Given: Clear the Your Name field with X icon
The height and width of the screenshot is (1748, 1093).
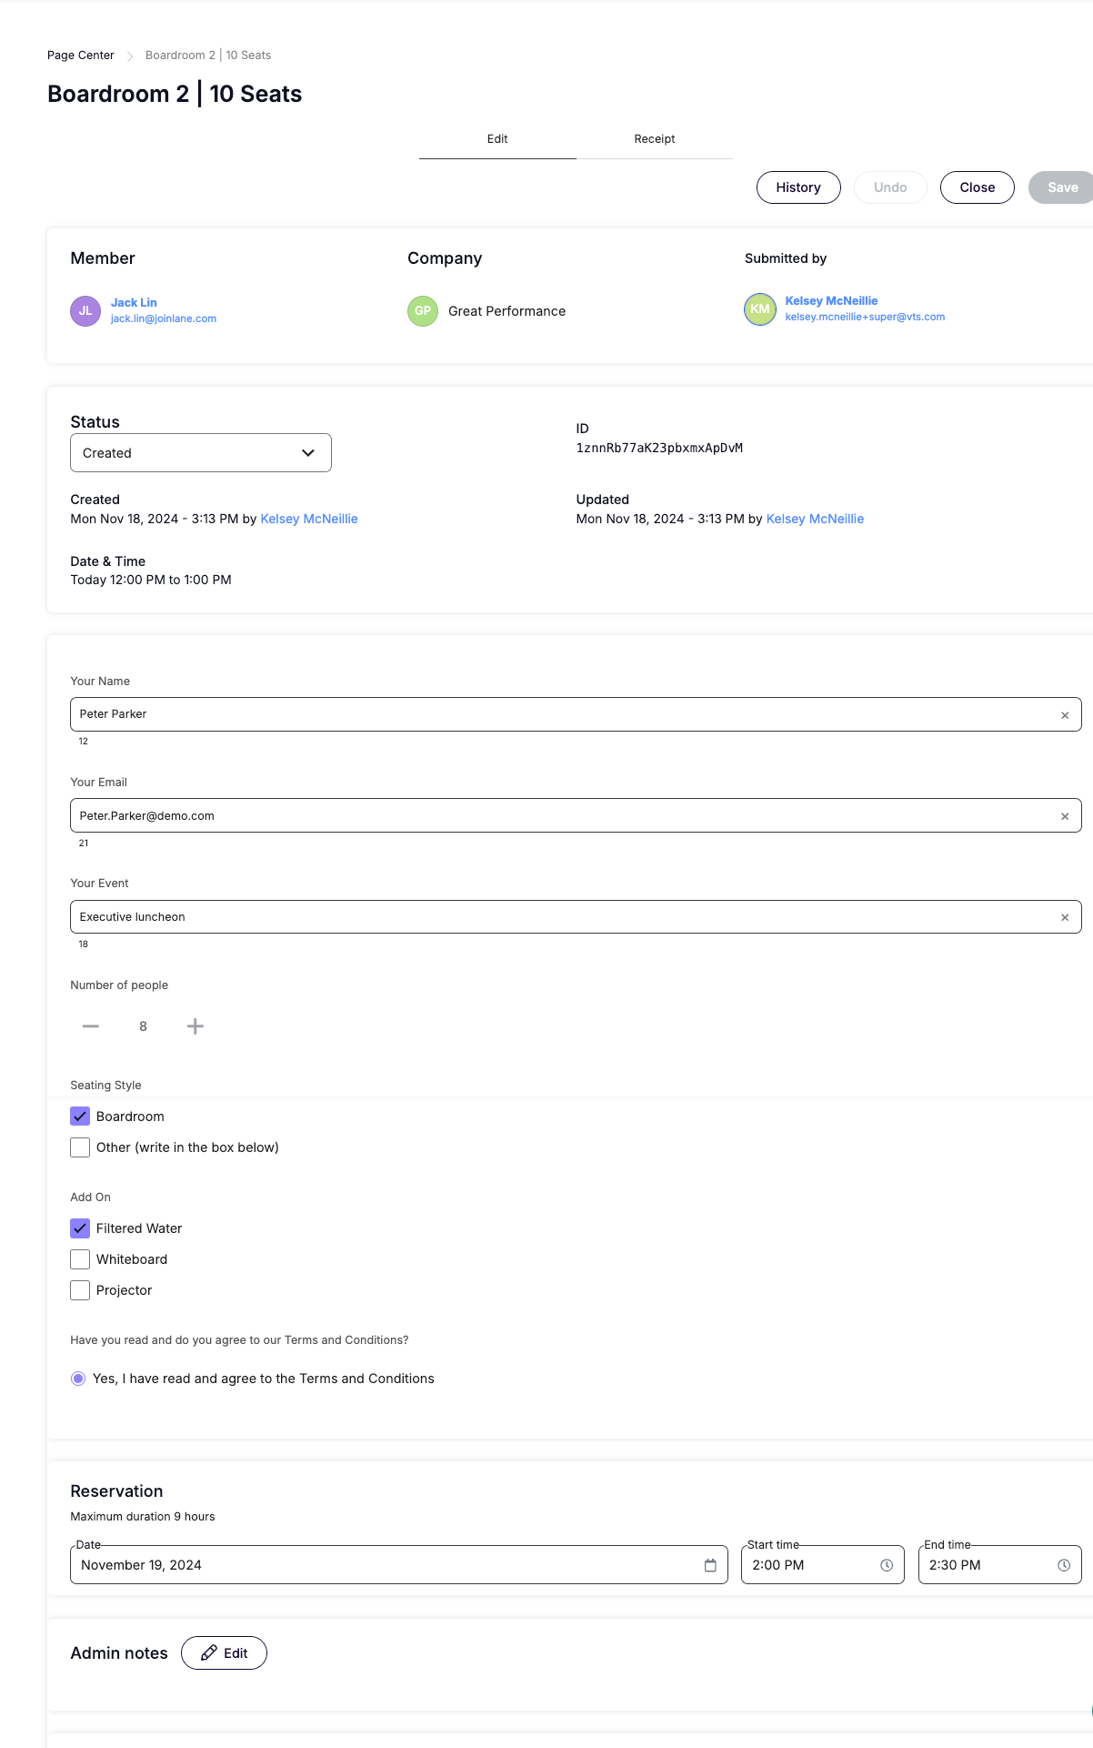Looking at the screenshot, I should [x=1065, y=715].
